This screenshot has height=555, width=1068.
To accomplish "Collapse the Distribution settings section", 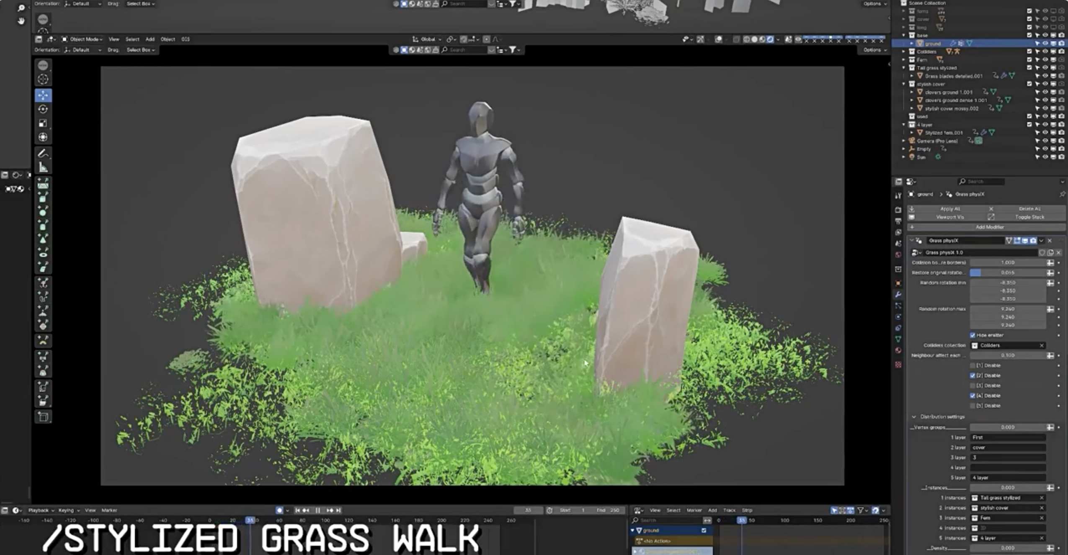I will click(914, 417).
